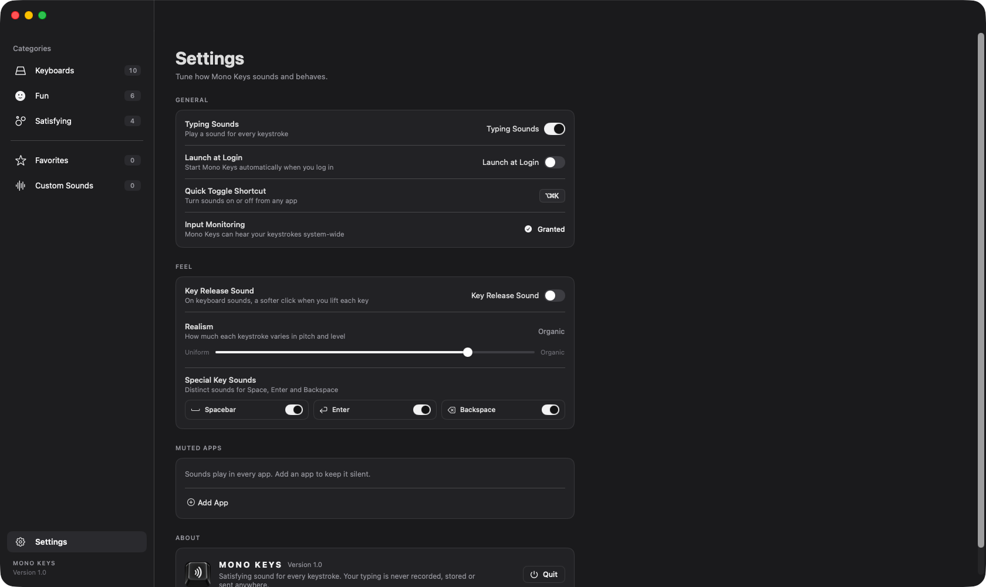This screenshot has height=587, width=986.
Task: Open the Satisfying bubbles icon
Action: 21,121
